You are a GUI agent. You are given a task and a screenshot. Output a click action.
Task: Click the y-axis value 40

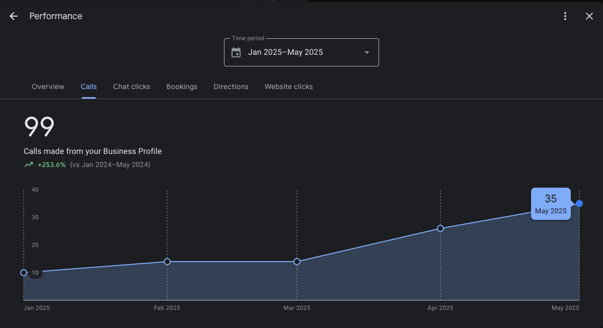[35, 190]
